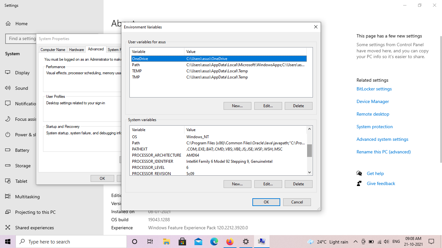442x248 pixels.
Task: Click the Type here to search box
Action: tap(71, 242)
